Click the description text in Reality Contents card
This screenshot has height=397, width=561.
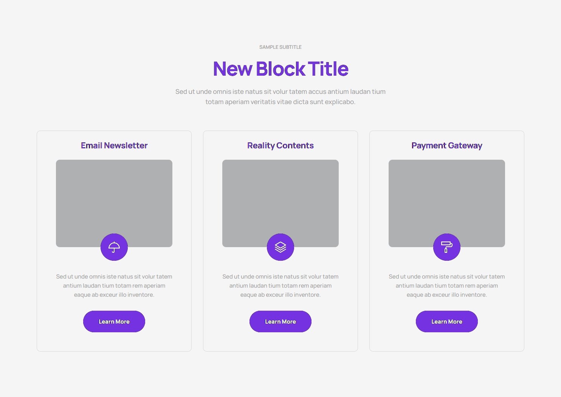pos(280,286)
